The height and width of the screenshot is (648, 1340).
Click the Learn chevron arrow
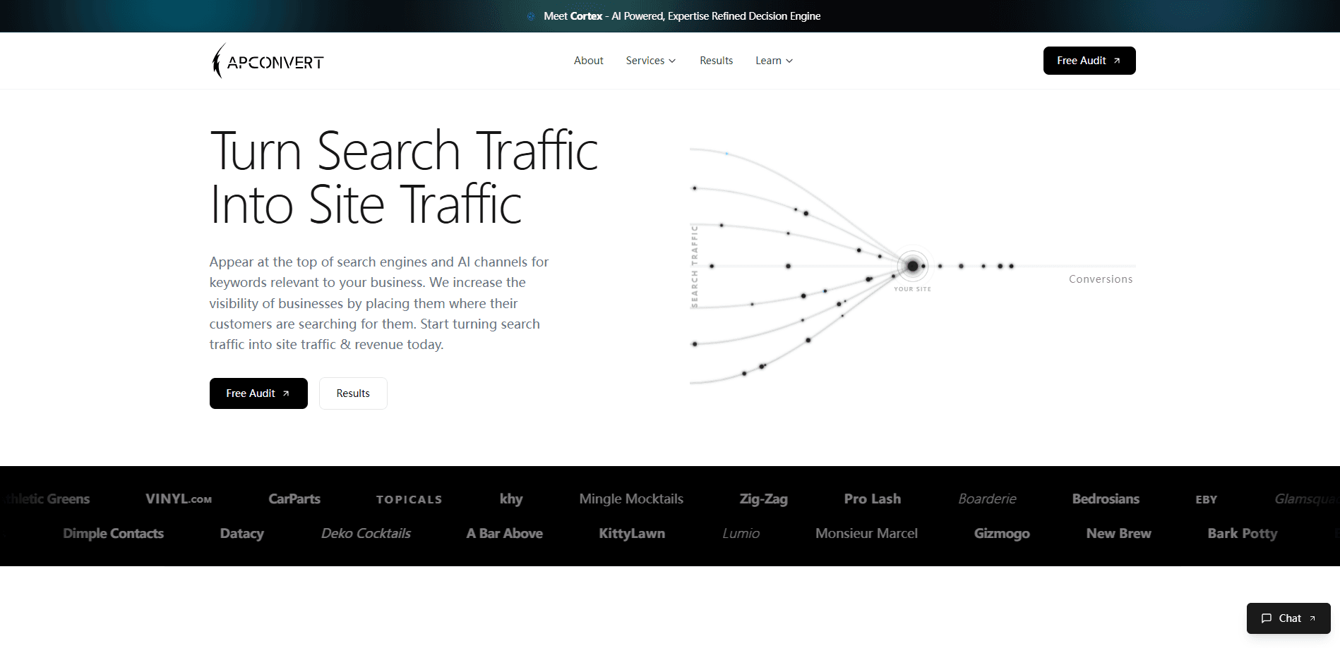tap(789, 61)
